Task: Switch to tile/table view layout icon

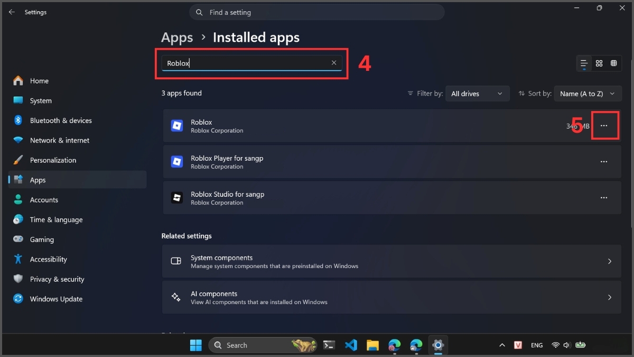Action: (614, 63)
